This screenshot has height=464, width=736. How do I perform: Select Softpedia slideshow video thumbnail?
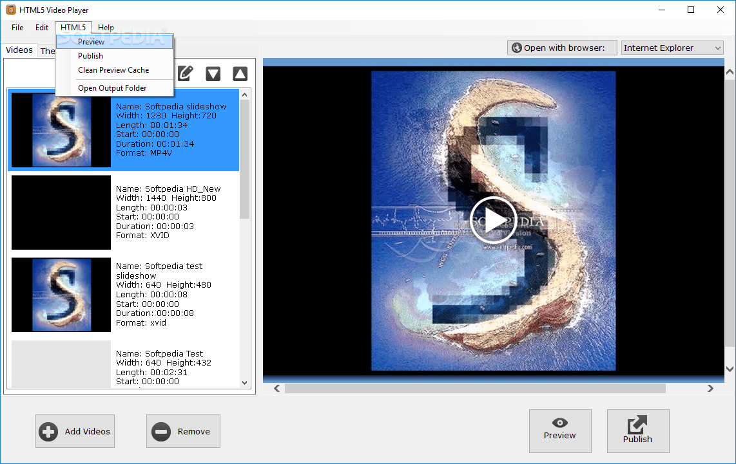coord(61,130)
